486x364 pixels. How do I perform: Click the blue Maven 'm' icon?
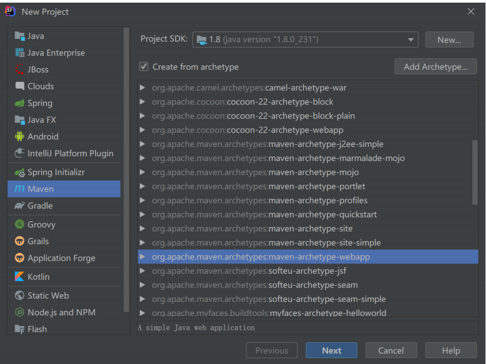click(20, 188)
